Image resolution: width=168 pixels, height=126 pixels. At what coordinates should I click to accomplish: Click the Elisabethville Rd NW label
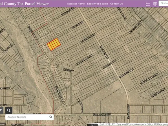149,79
